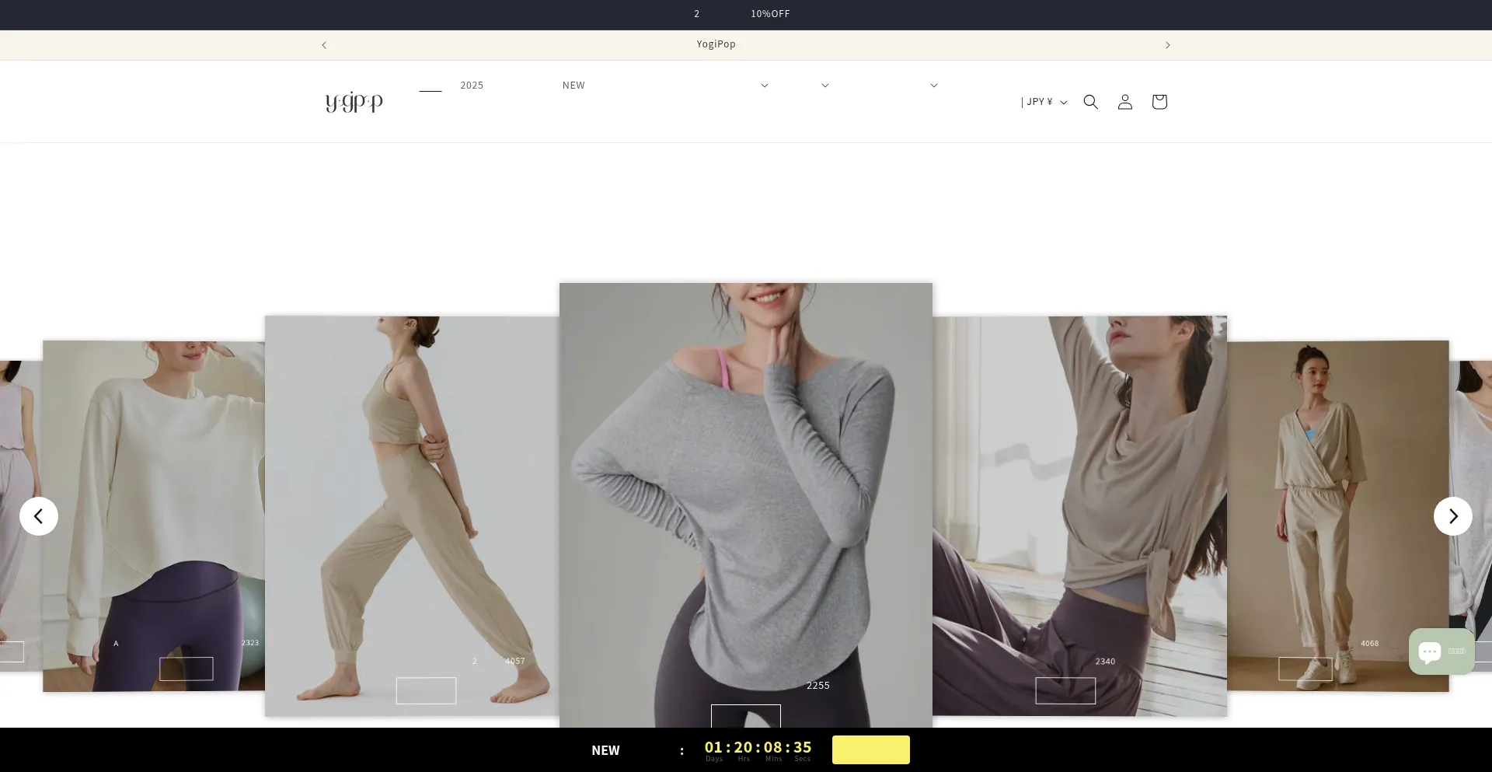Click the yellow button beside countdown timer
1492x772 pixels.
870,750
